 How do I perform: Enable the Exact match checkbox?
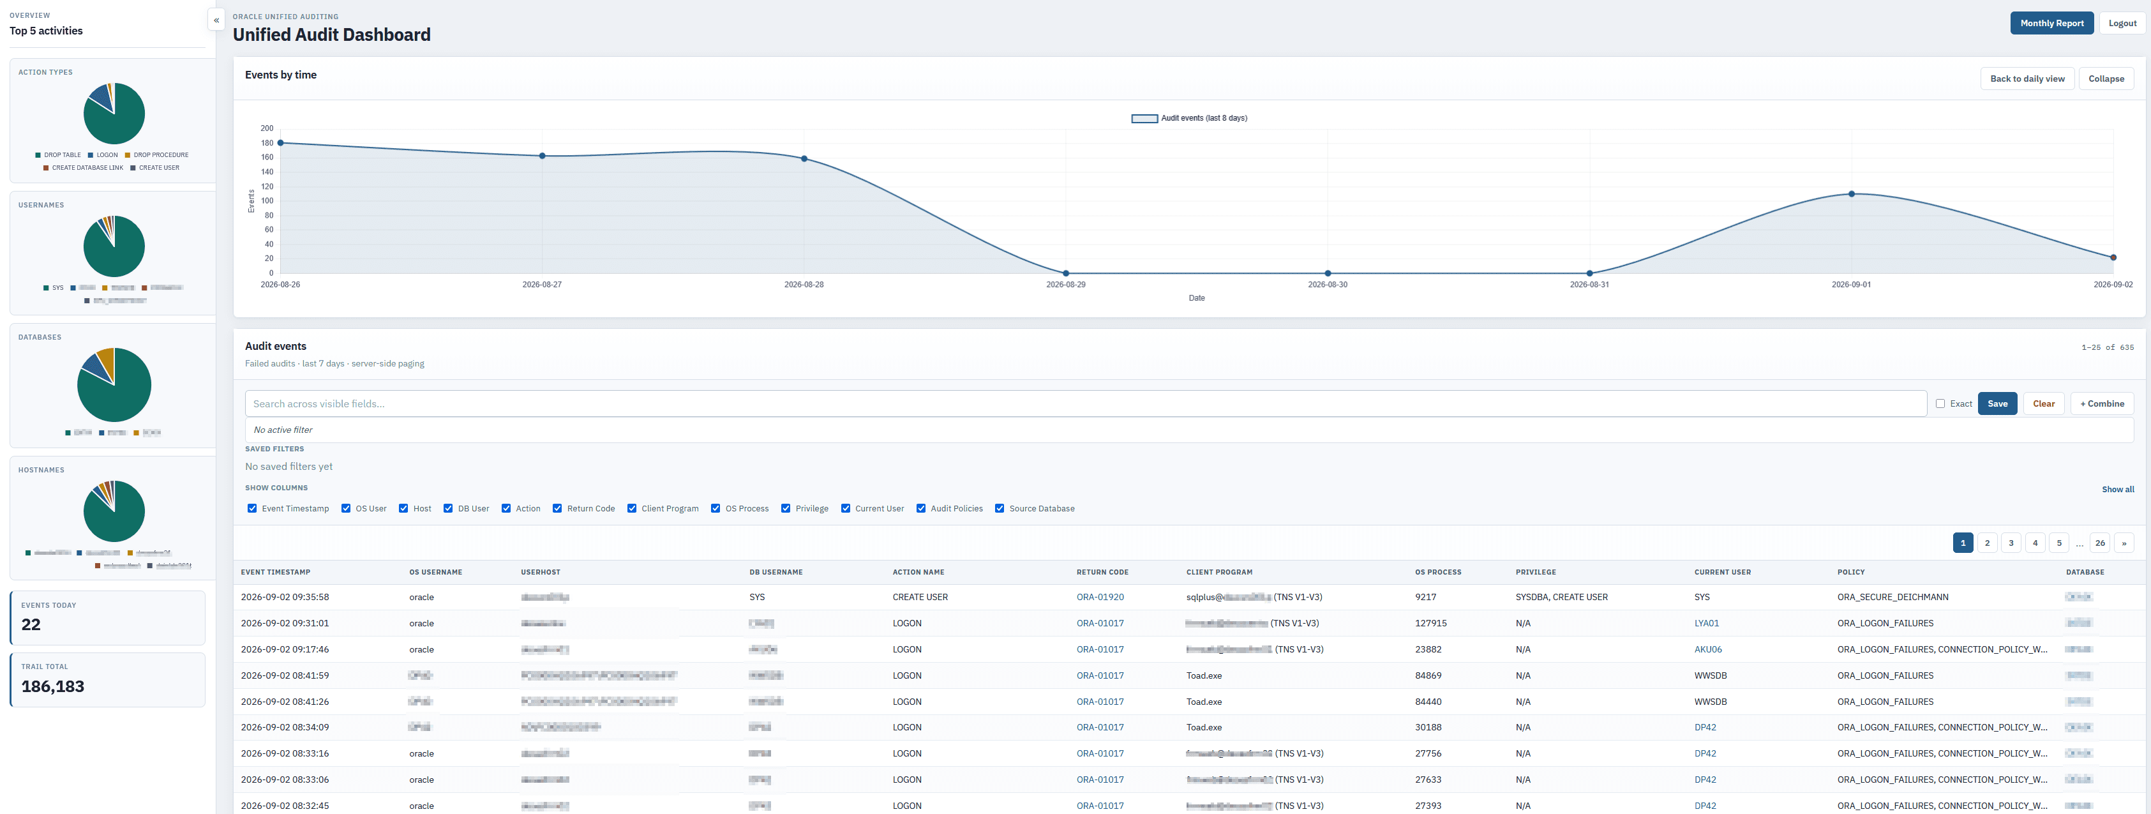pyautogui.click(x=1940, y=404)
